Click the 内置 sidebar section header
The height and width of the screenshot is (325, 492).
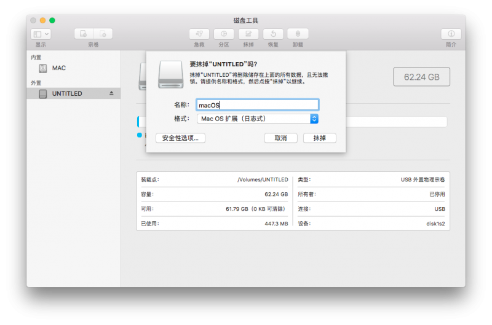coord(36,57)
